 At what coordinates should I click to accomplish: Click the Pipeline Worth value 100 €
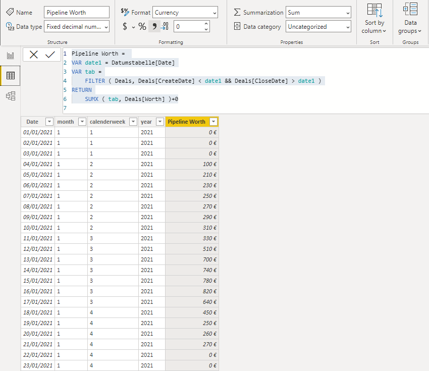tap(192, 164)
